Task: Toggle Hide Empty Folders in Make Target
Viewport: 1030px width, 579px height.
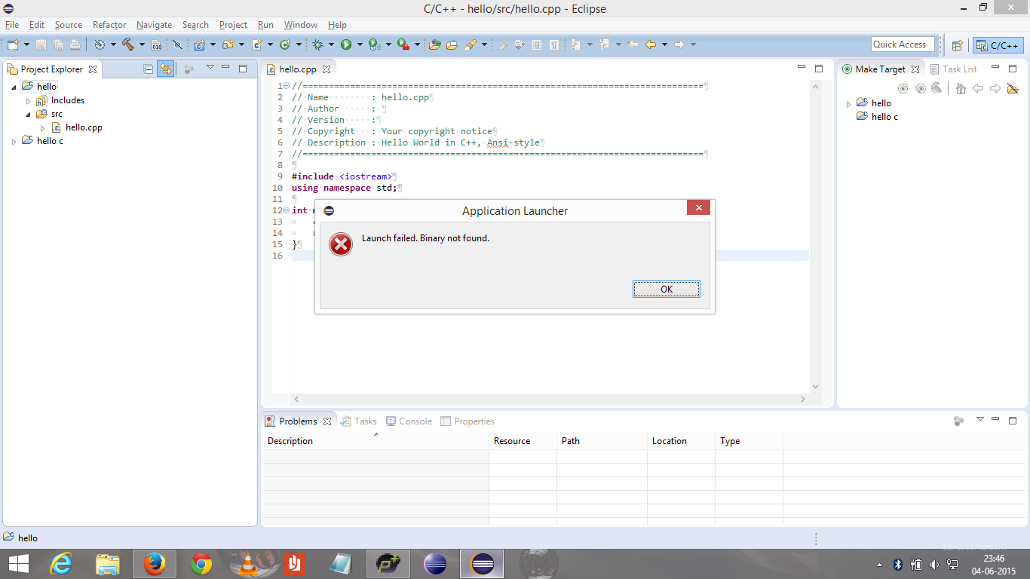Action: tap(1013, 89)
